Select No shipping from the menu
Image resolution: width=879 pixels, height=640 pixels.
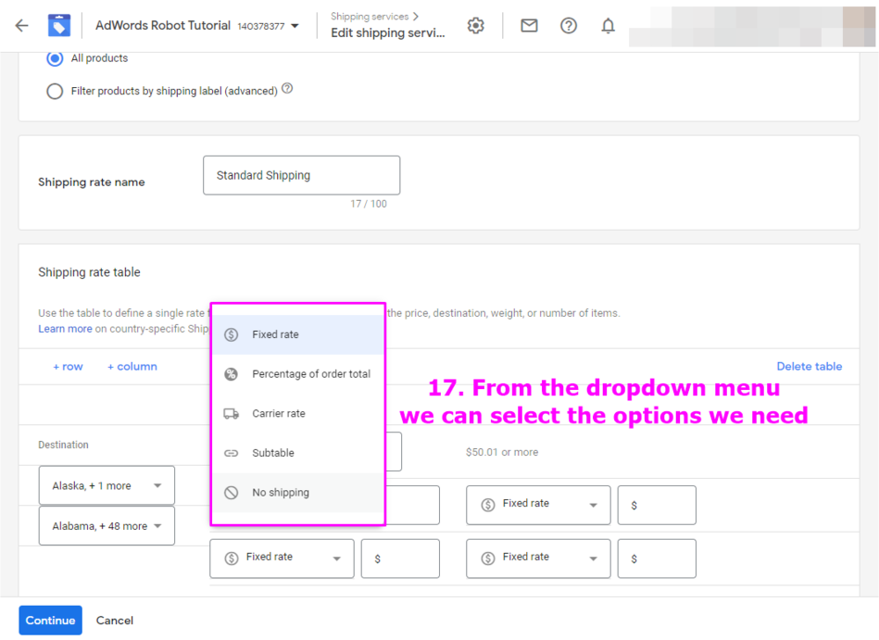[296, 493]
